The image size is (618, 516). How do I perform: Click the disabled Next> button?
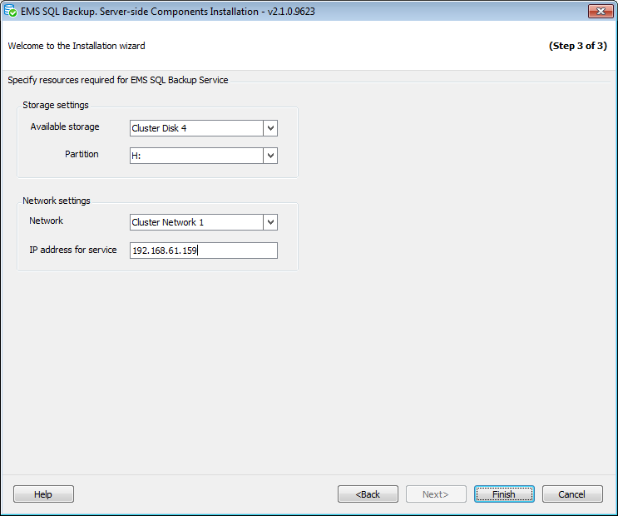click(436, 494)
